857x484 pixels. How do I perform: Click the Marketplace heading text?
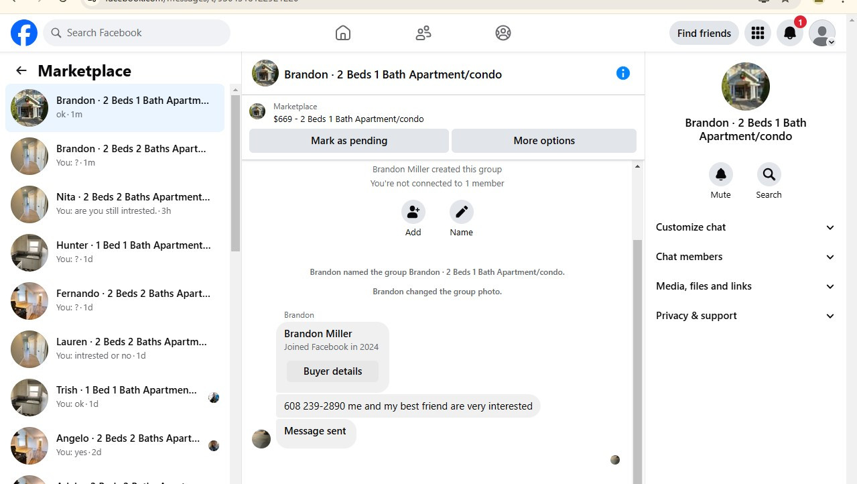84,71
